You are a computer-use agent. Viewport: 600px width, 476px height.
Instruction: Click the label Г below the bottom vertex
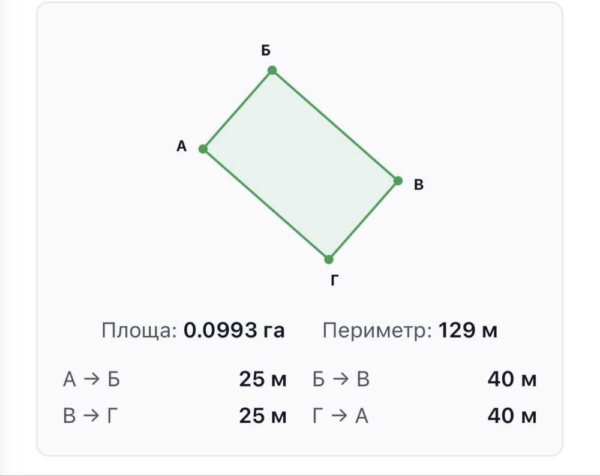tap(334, 280)
